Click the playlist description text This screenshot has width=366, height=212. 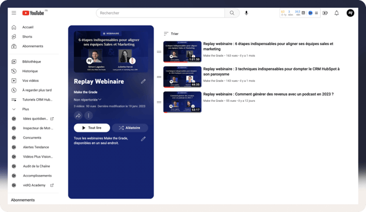coord(101,141)
